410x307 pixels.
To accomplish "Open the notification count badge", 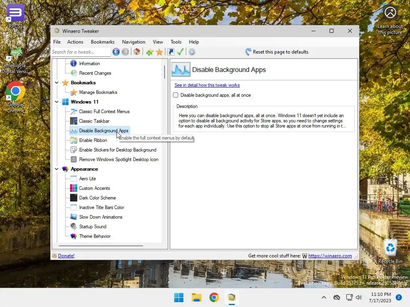I will pyautogui.click(x=399, y=297).
